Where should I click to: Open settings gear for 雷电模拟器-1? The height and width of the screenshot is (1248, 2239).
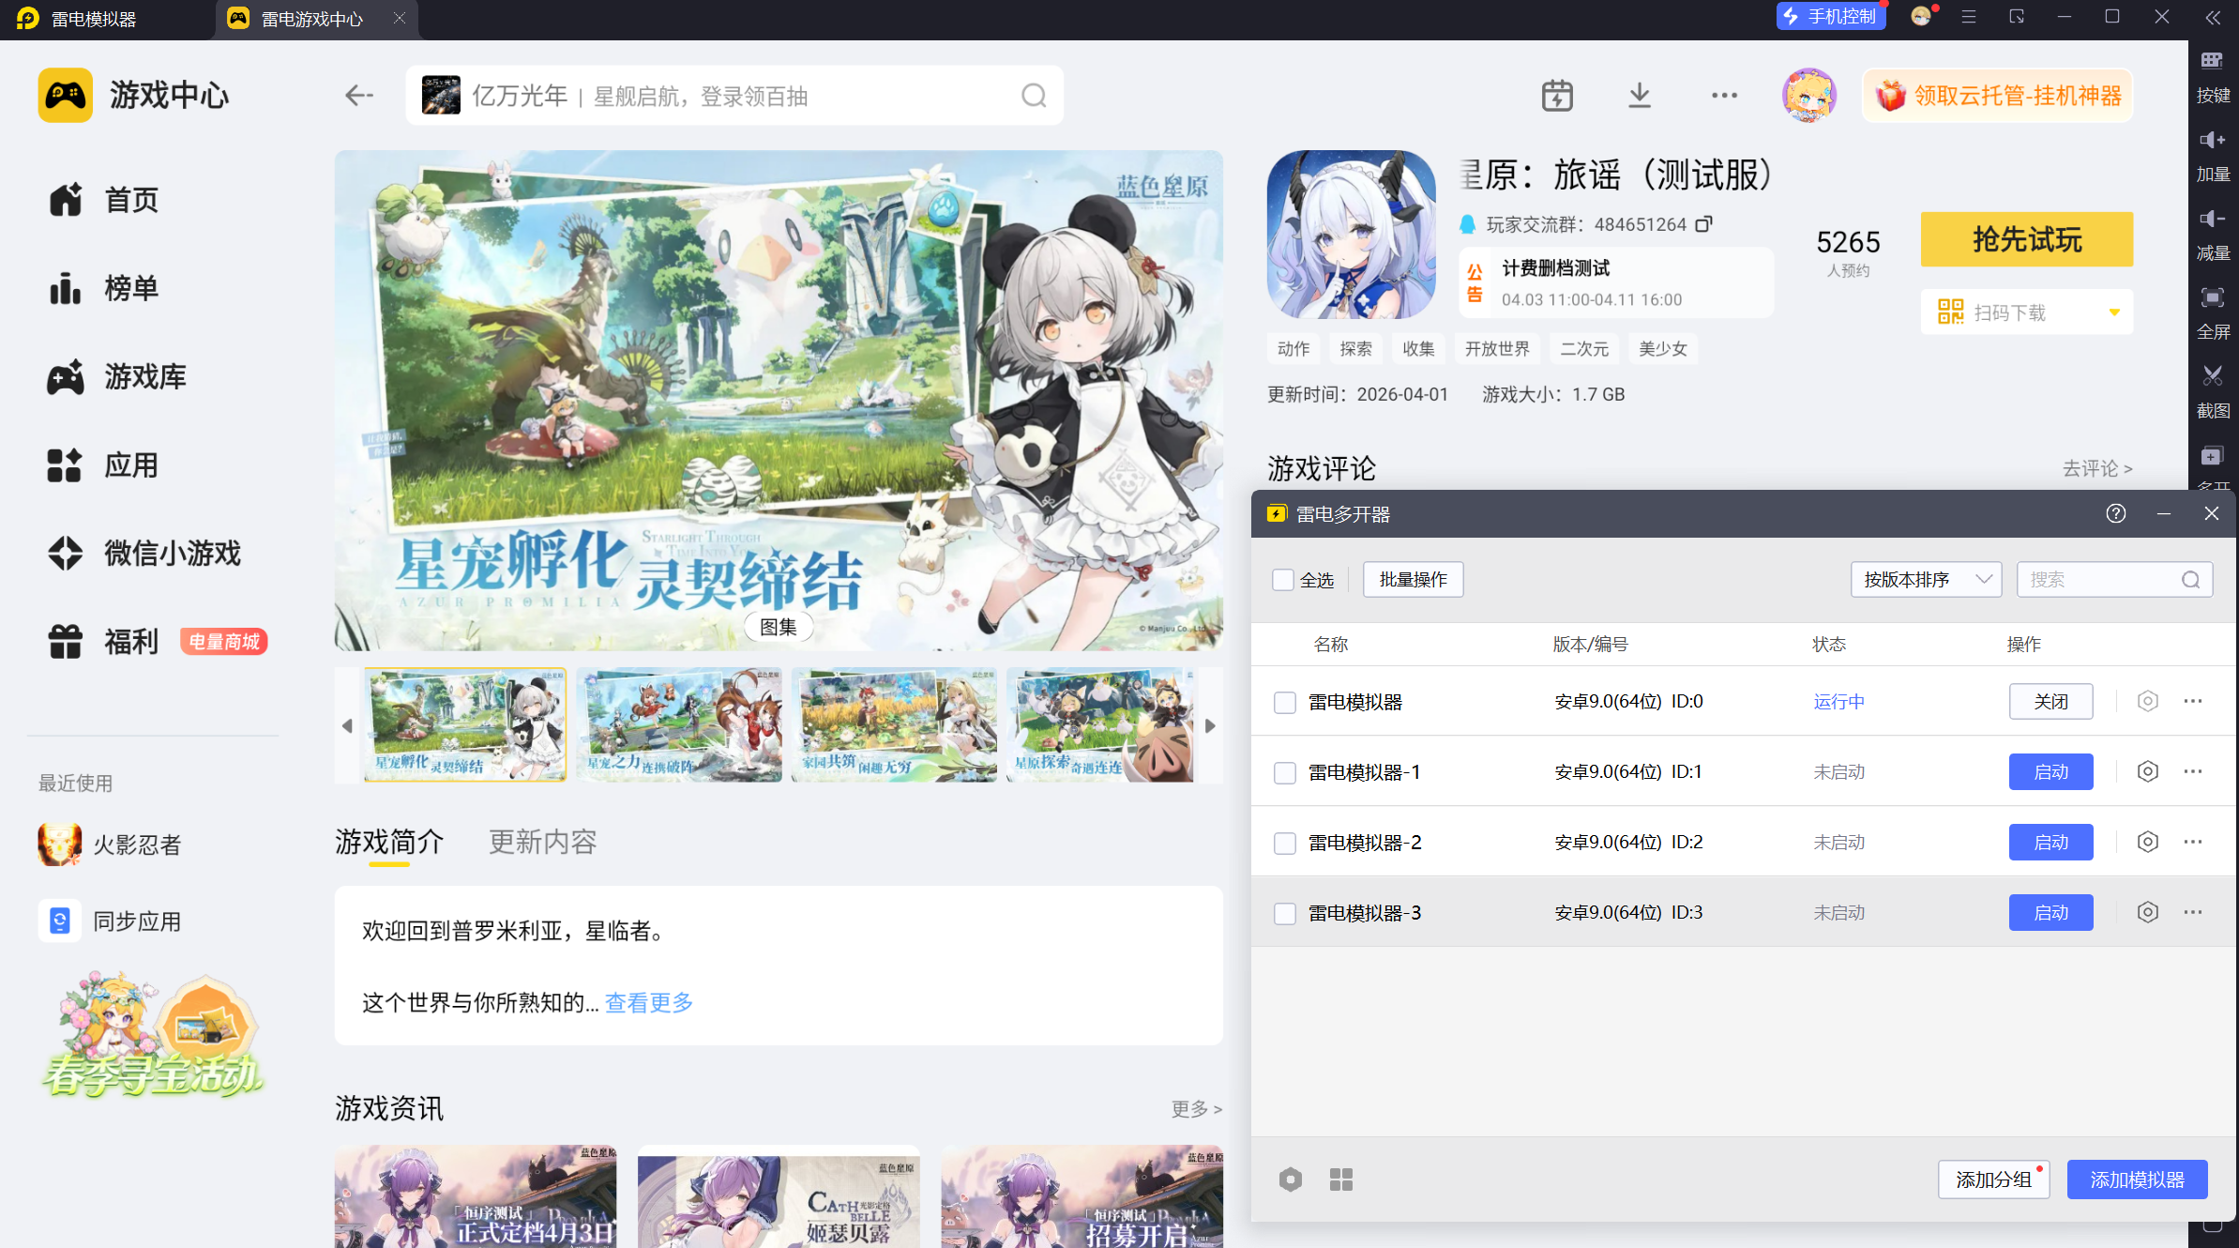point(2147,772)
